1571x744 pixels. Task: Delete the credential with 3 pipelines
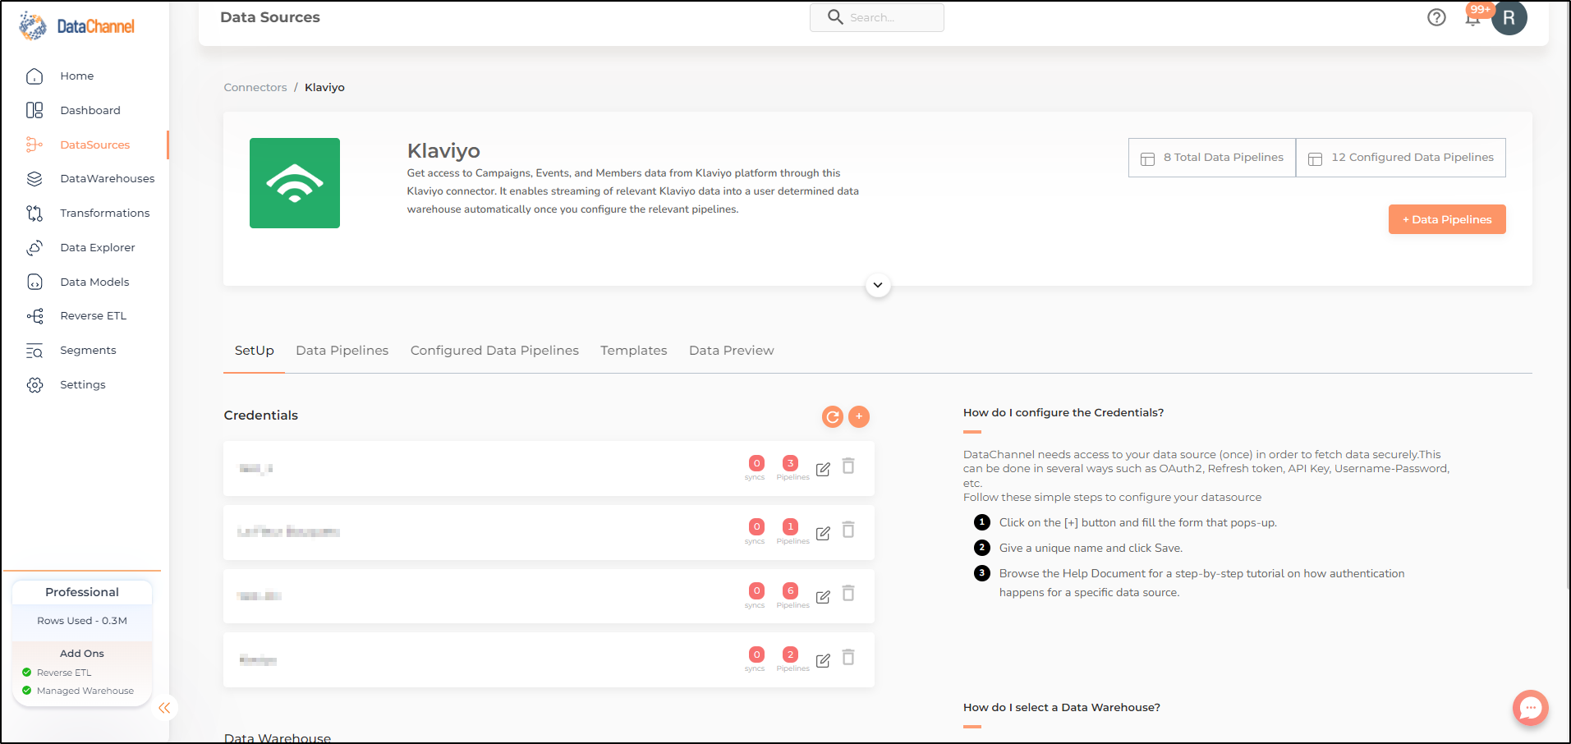tap(848, 466)
